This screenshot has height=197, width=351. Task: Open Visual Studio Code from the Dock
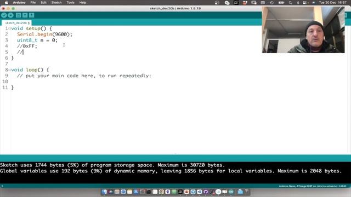click(199, 192)
